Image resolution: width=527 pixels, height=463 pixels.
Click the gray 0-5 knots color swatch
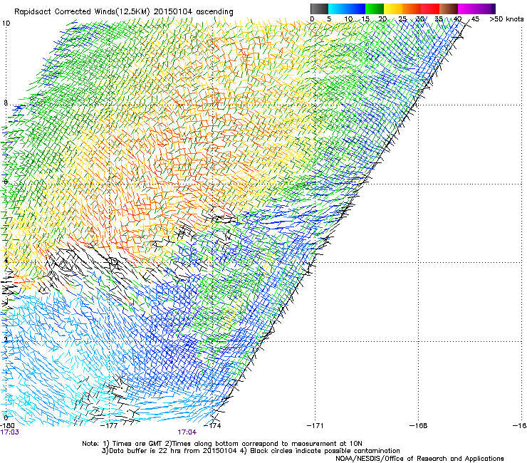(x=319, y=9)
